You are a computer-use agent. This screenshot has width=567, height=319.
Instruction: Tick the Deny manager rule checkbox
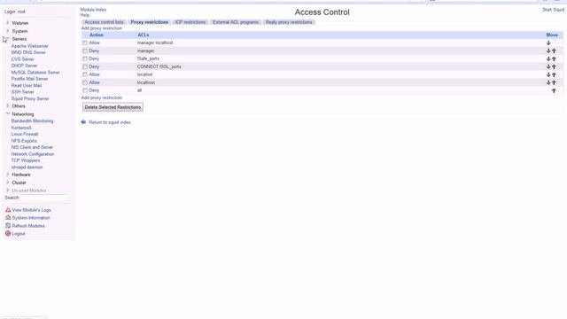[x=85, y=51]
